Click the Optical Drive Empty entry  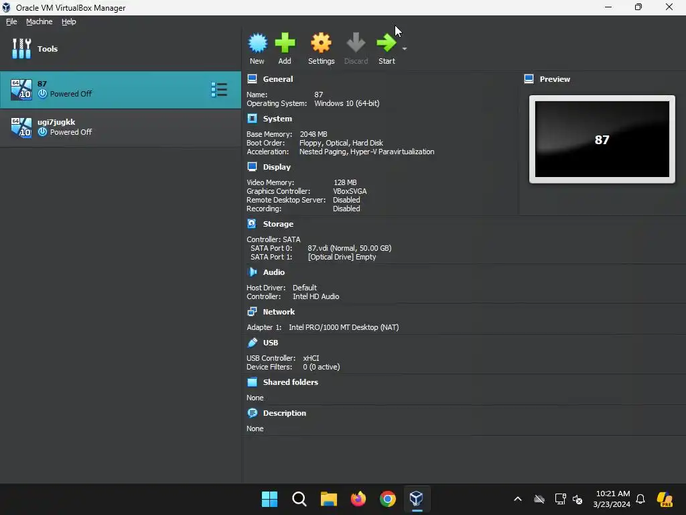(342, 257)
